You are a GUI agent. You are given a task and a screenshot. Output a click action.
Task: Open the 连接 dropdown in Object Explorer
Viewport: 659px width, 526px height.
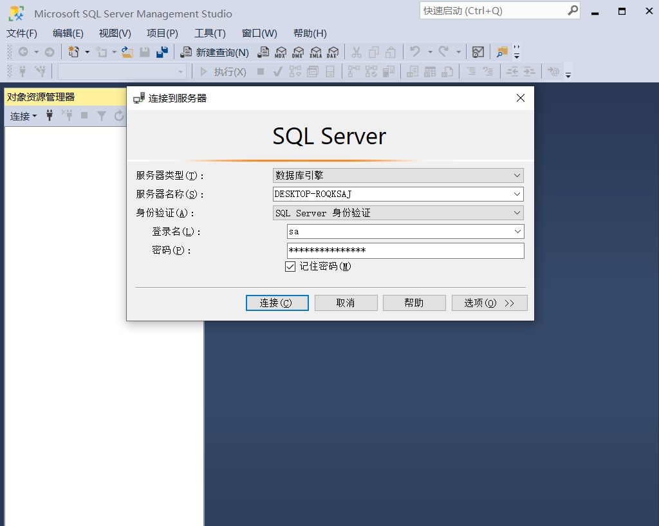pos(22,116)
